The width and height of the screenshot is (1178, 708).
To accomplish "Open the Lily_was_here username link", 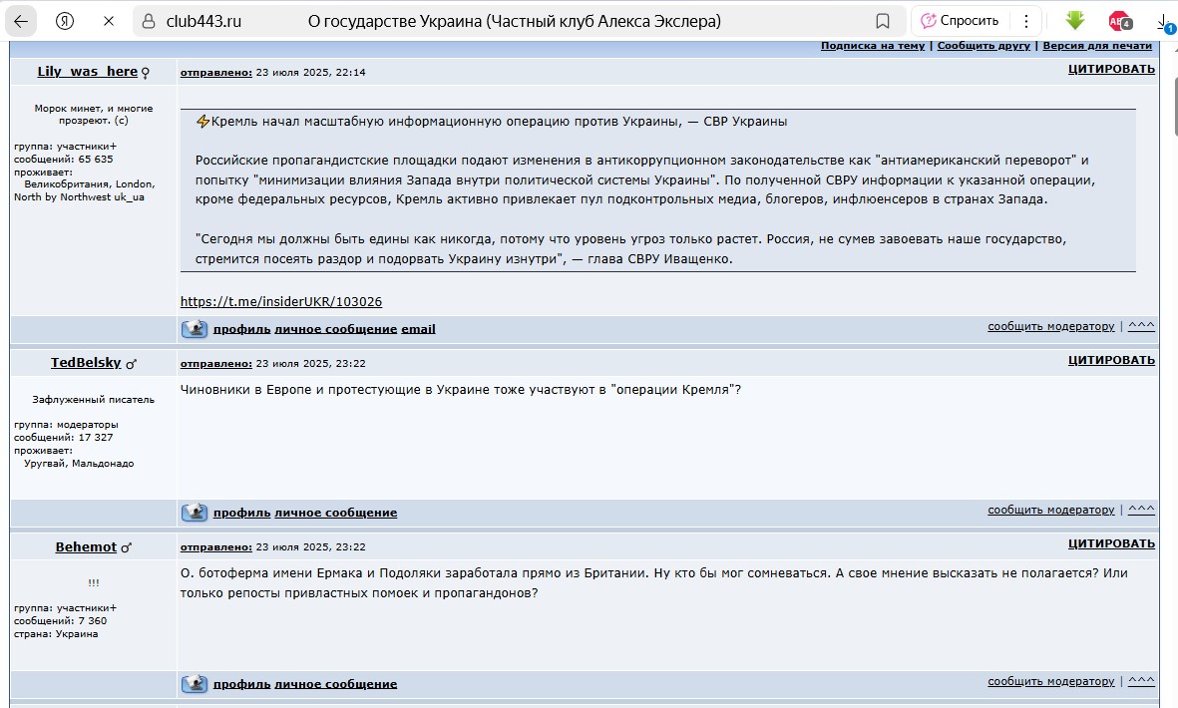I will tap(87, 72).
